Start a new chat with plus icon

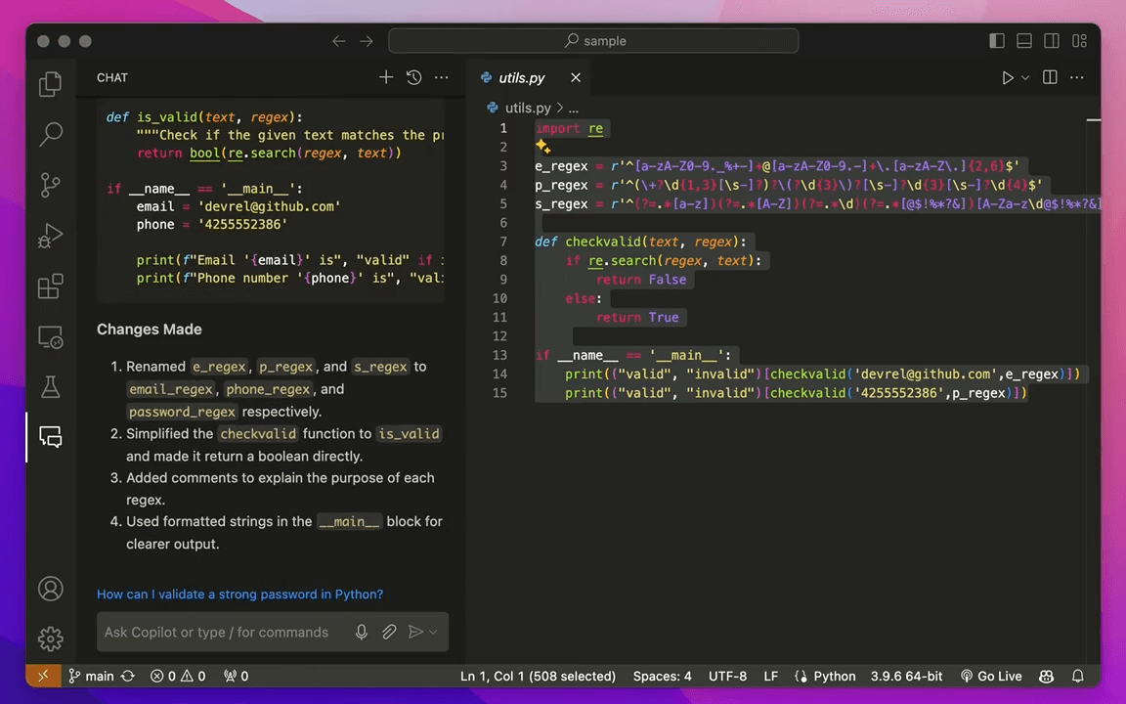(x=386, y=77)
